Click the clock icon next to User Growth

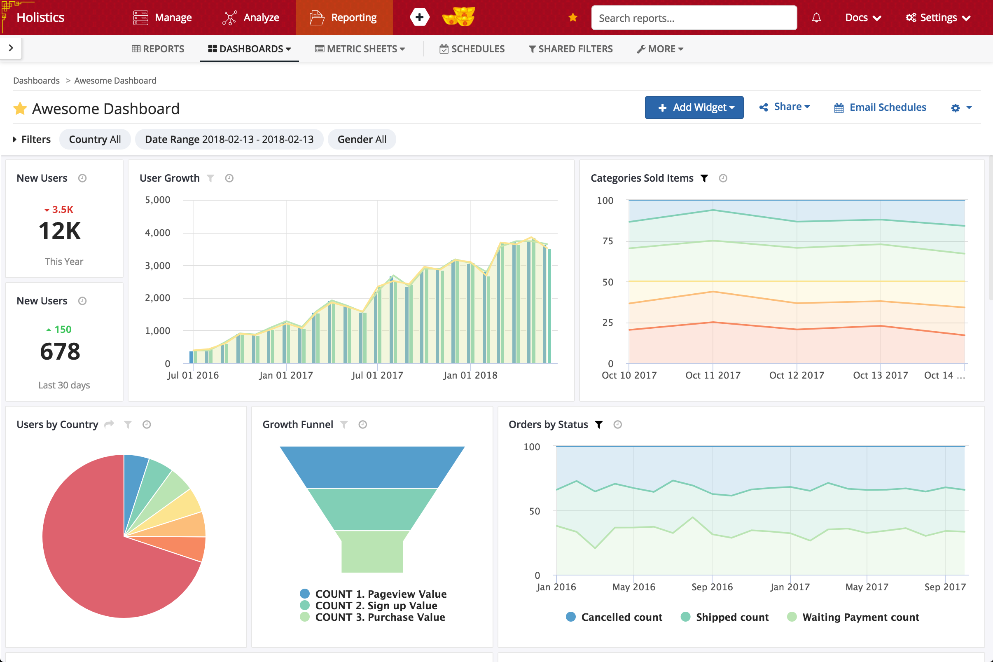[x=229, y=178]
